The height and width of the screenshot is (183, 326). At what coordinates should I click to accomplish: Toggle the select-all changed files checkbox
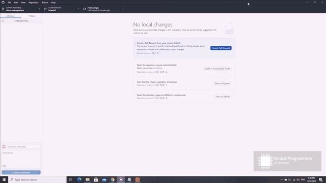[3, 21]
